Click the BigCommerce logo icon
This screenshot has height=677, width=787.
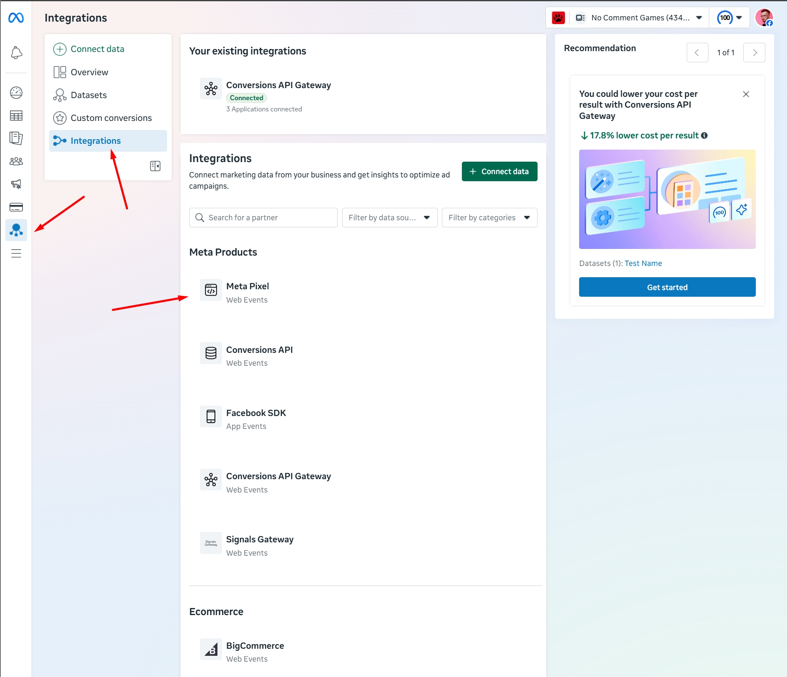click(x=211, y=649)
